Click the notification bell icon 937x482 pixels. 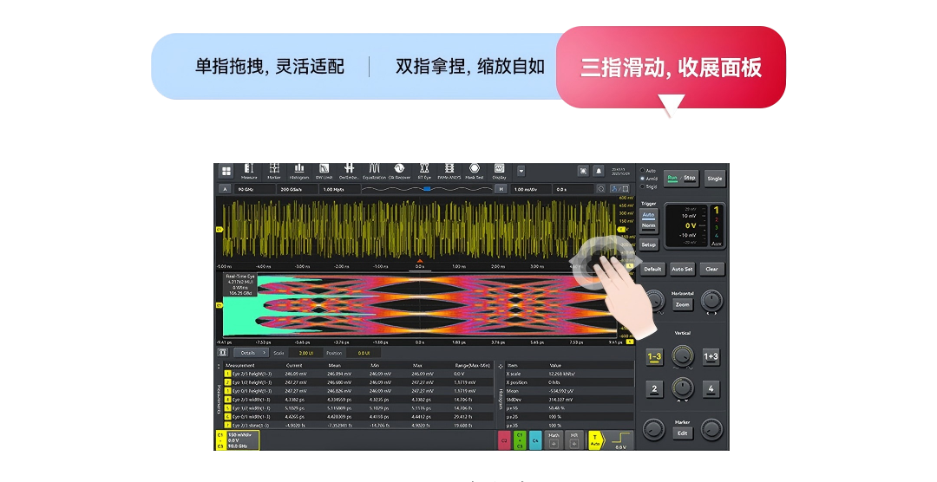[x=599, y=171]
